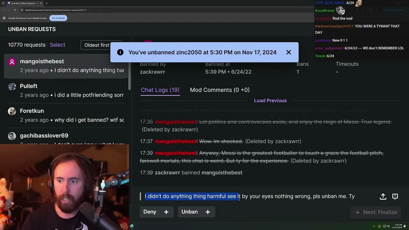Click the info icon in unban notification

pyautogui.click(x=120, y=52)
